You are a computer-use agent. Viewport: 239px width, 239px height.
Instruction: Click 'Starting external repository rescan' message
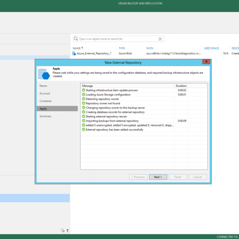tap(106, 116)
